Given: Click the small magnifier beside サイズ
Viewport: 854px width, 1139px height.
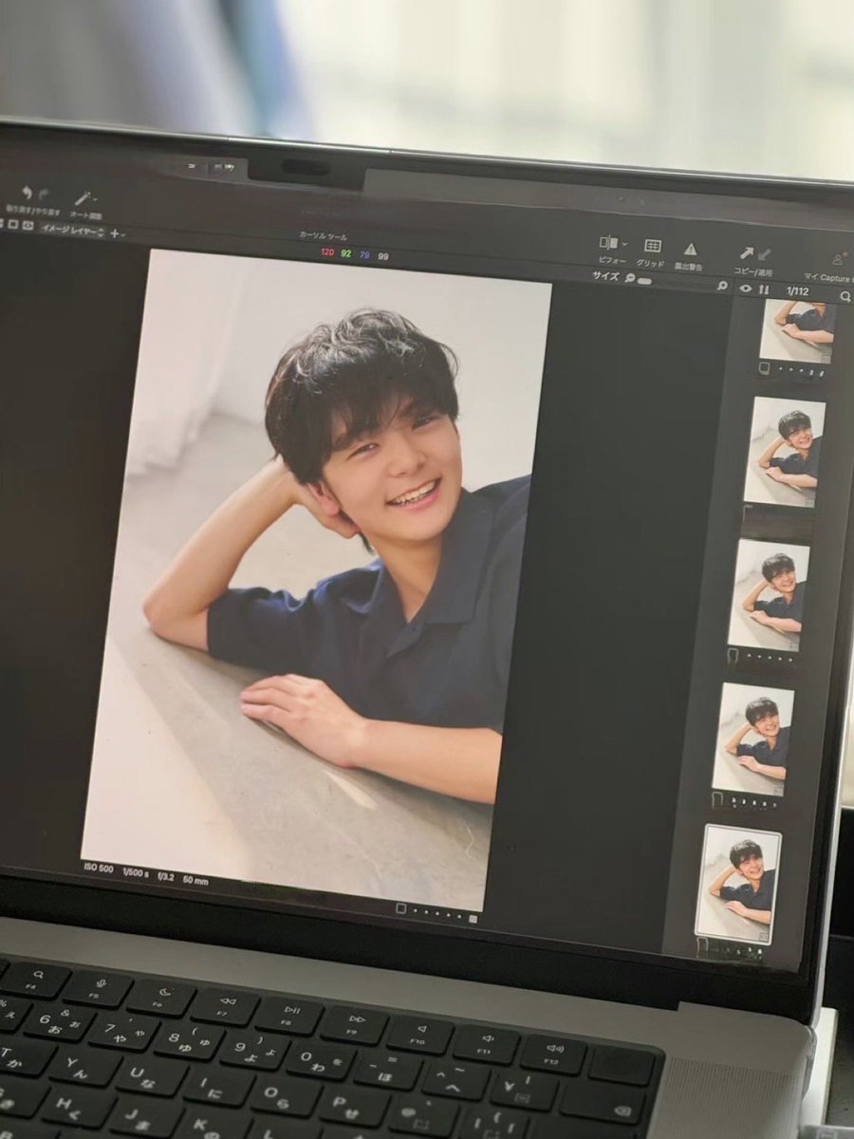Looking at the screenshot, I should (629, 278).
